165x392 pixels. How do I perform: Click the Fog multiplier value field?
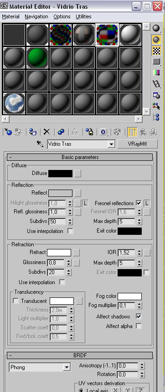[x=126, y=306]
